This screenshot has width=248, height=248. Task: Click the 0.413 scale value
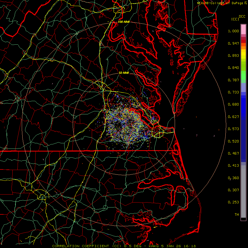click(233, 166)
